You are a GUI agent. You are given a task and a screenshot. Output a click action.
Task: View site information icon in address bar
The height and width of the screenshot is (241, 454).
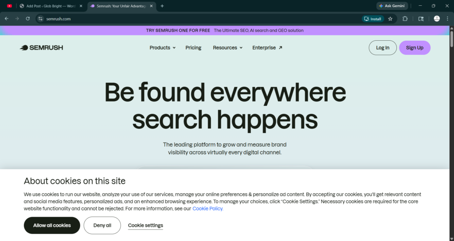click(40, 19)
